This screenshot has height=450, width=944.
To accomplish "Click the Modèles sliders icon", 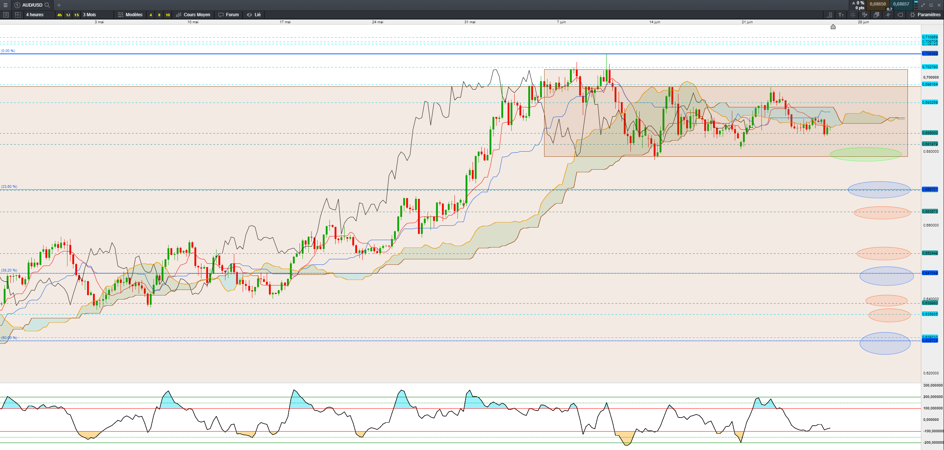I will coord(121,15).
